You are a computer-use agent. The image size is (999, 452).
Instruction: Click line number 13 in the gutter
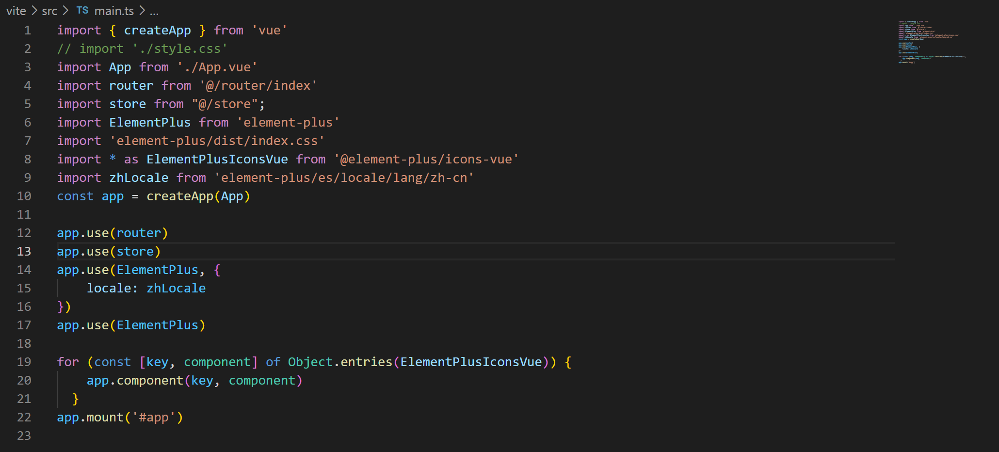pos(24,251)
